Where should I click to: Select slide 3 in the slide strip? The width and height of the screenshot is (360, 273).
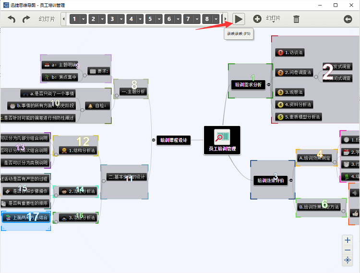click(112, 19)
